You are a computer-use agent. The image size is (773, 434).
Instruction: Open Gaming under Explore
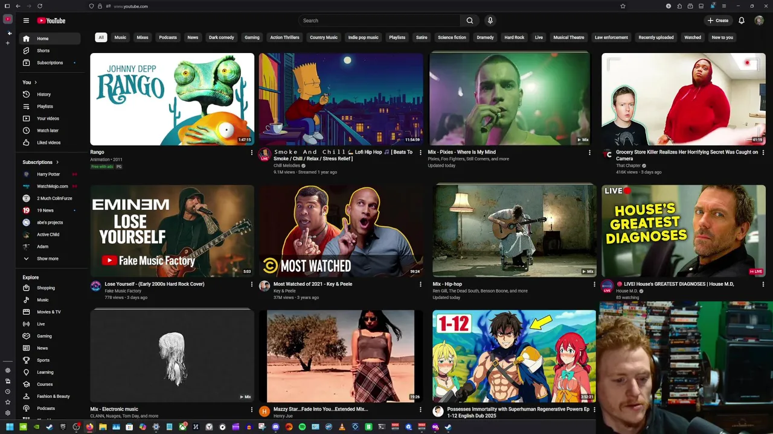click(x=48, y=336)
